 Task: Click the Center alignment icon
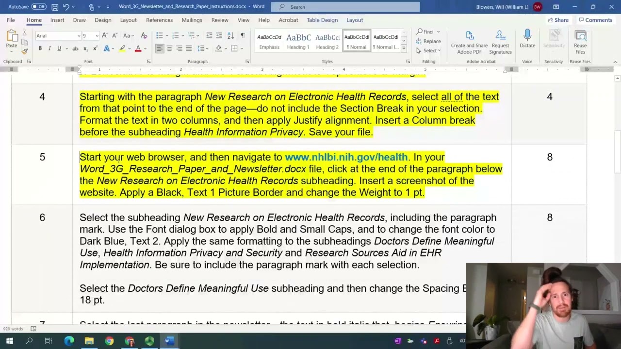click(169, 48)
